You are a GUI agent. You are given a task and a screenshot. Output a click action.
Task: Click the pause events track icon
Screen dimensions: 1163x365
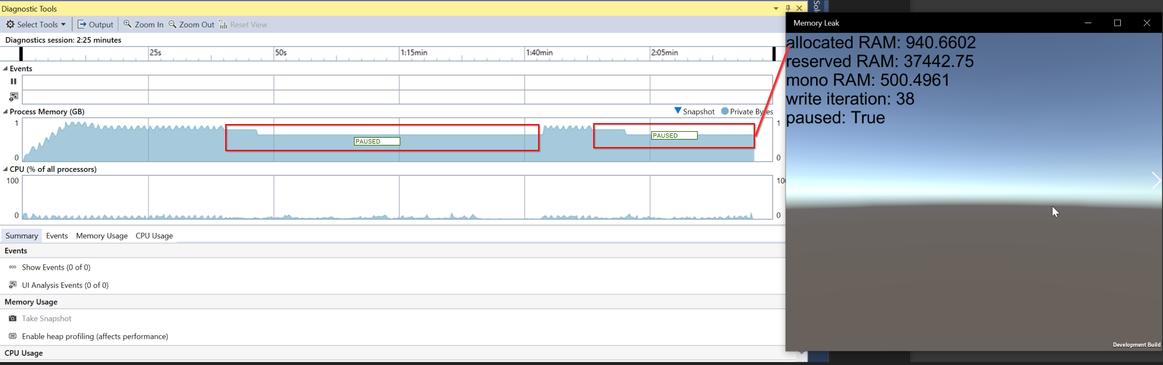[14, 82]
